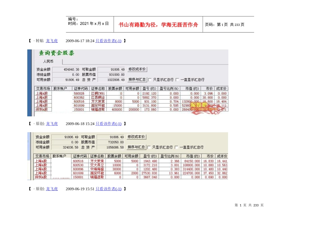Select the cell with code 600362

[81, 98]
